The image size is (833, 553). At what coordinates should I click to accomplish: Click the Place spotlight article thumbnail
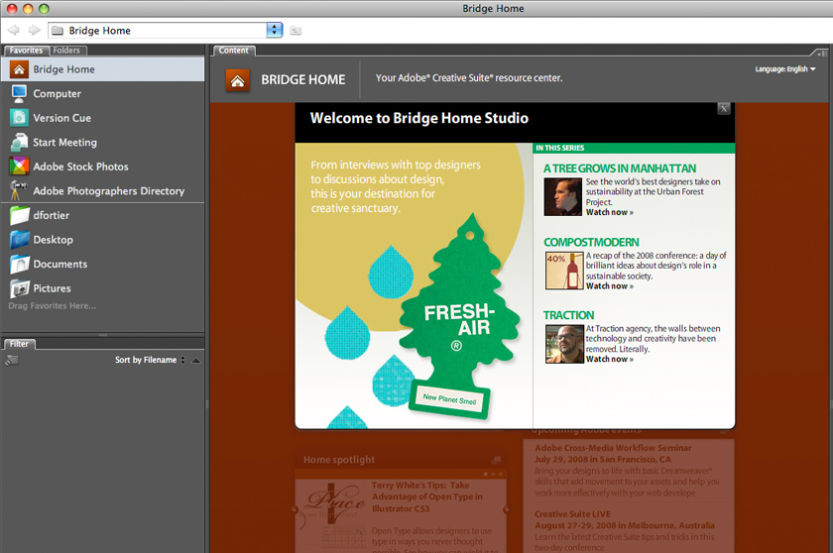point(333,513)
